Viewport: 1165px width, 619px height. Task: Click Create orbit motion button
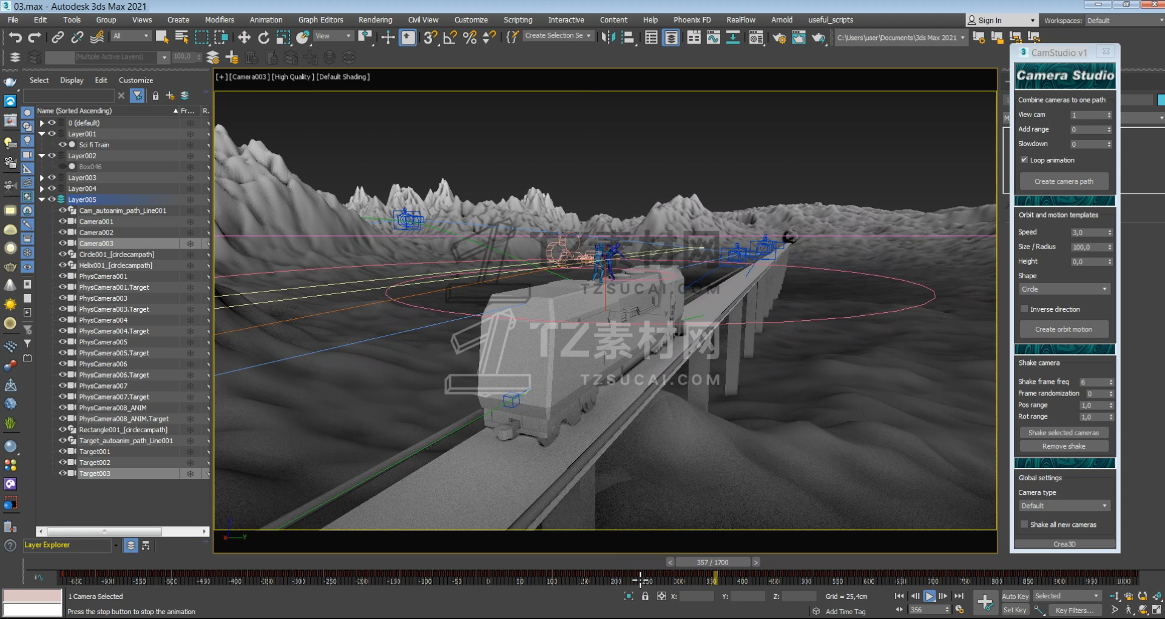(1064, 329)
